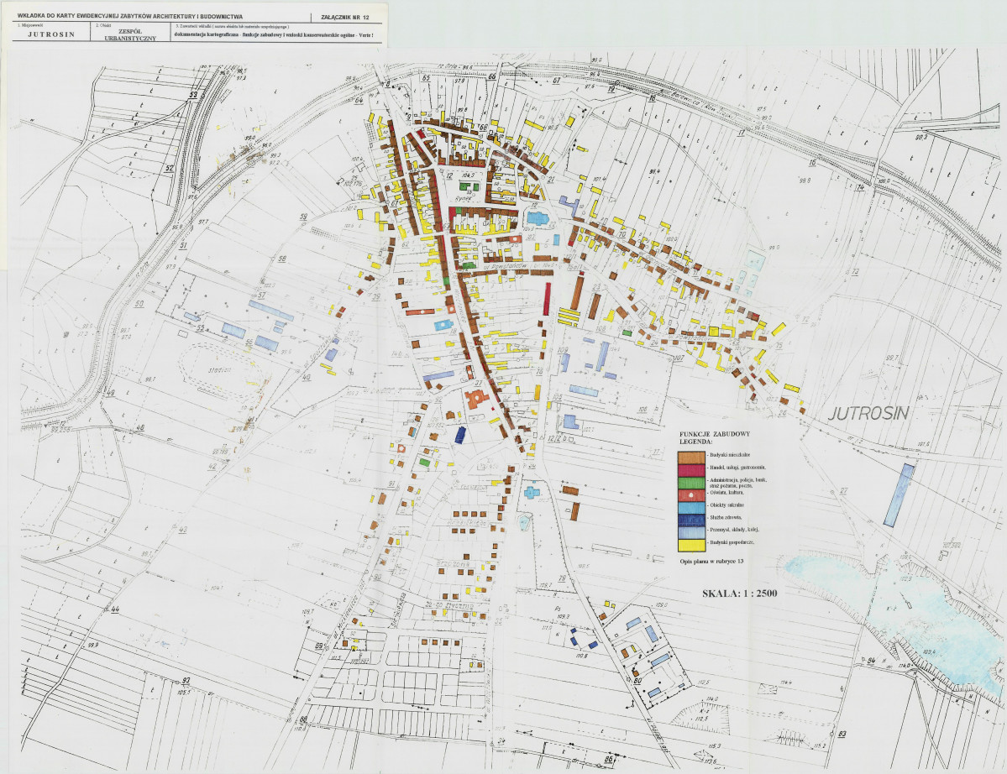Click the orange residential buildings legend swatch
This screenshot has width=1007, height=774.
click(x=690, y=457)
